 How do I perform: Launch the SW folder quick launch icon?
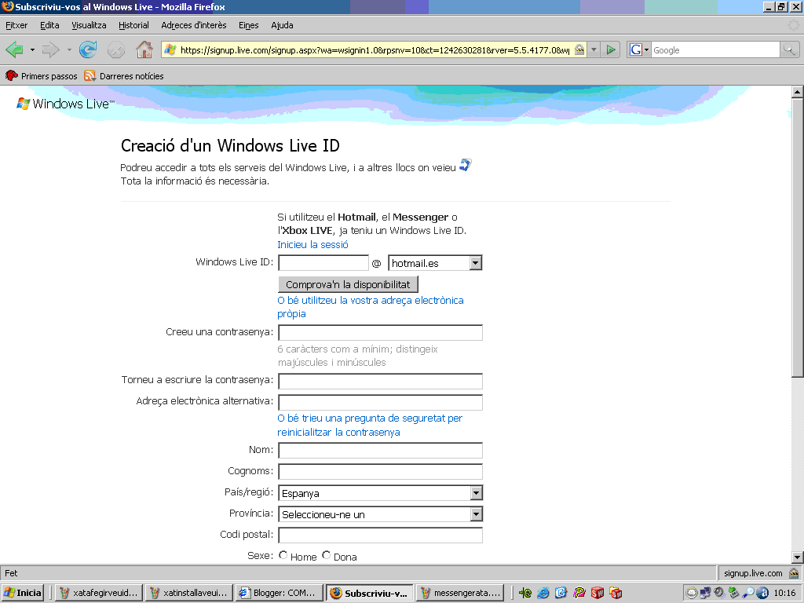tap(616, 593)
